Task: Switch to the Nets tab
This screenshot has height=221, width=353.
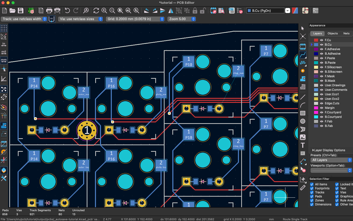Action: 346,33
